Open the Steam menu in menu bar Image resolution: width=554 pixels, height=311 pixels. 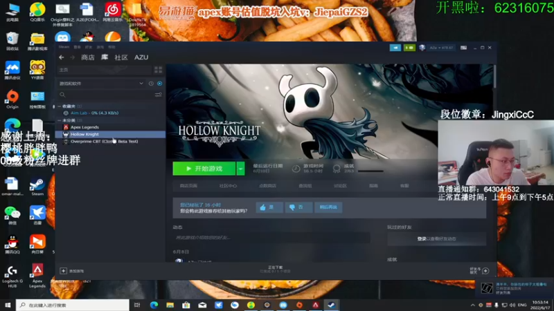(64, 47)
